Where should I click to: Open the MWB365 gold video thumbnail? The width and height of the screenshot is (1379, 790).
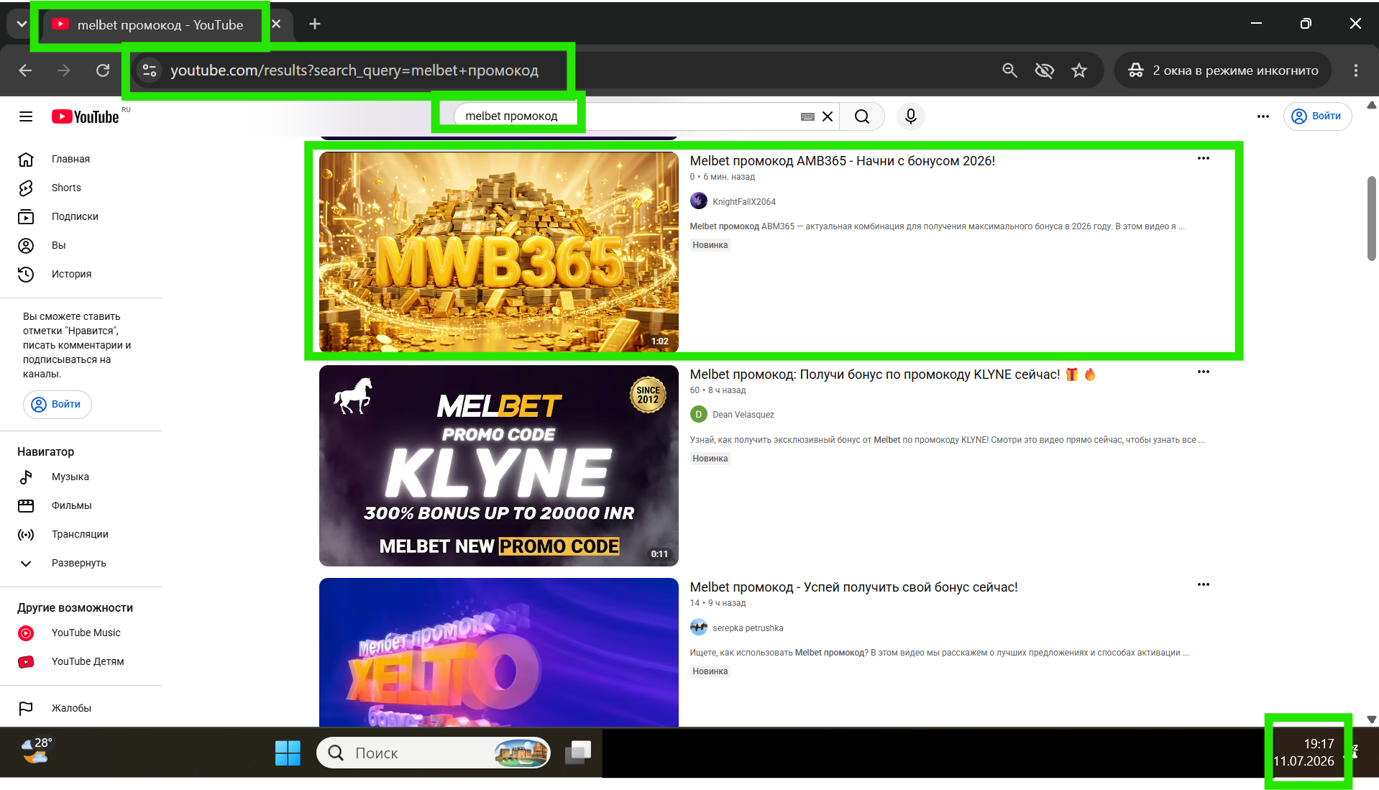(x=499, y=252)
